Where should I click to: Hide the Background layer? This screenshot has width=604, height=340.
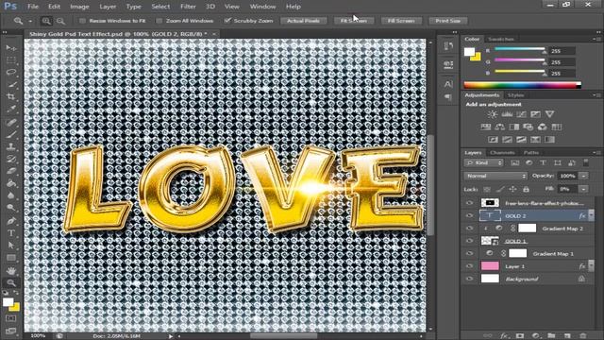pos(469,279)
